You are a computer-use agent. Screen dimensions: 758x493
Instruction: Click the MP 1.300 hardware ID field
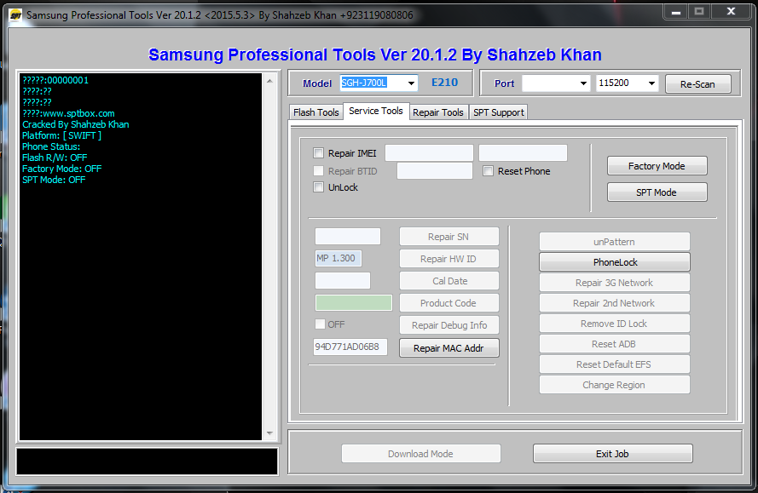tap(338, 258)
